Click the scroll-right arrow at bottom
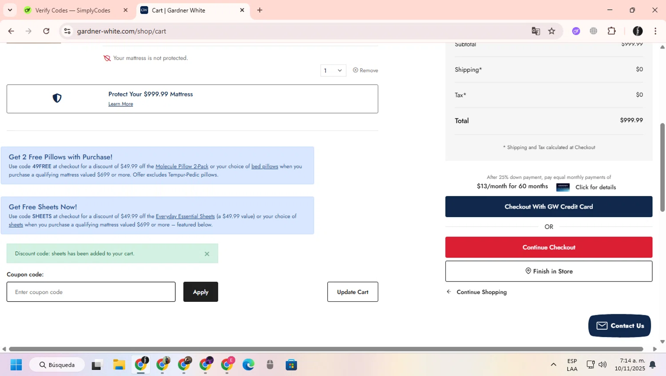The height and width of the screenshot is (376, 666). pos(654,349)
